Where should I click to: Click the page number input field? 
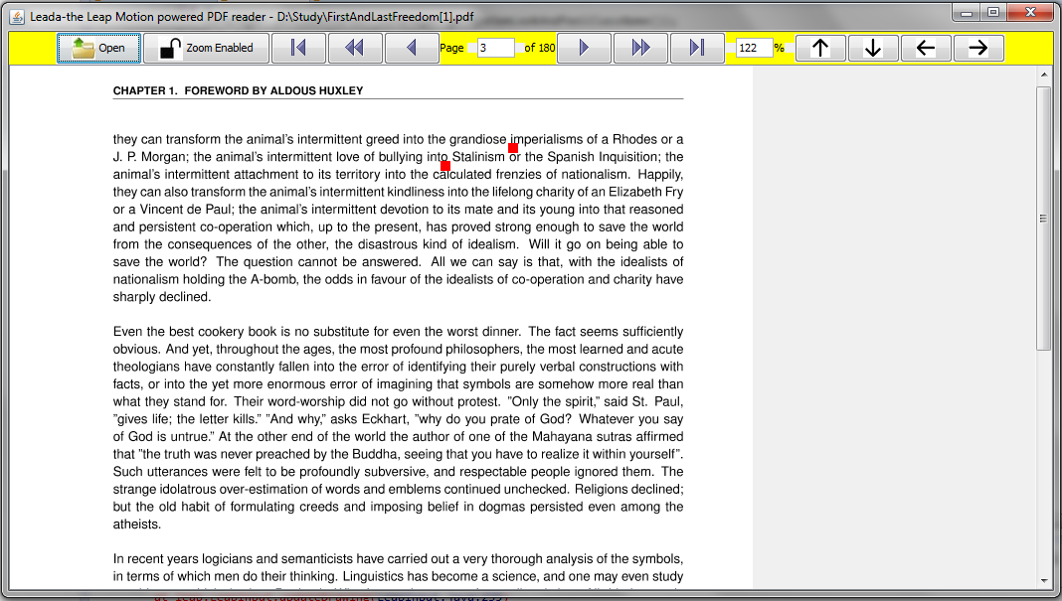point(496,48)
